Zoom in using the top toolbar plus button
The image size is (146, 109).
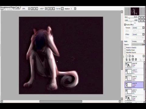(34, 9)
